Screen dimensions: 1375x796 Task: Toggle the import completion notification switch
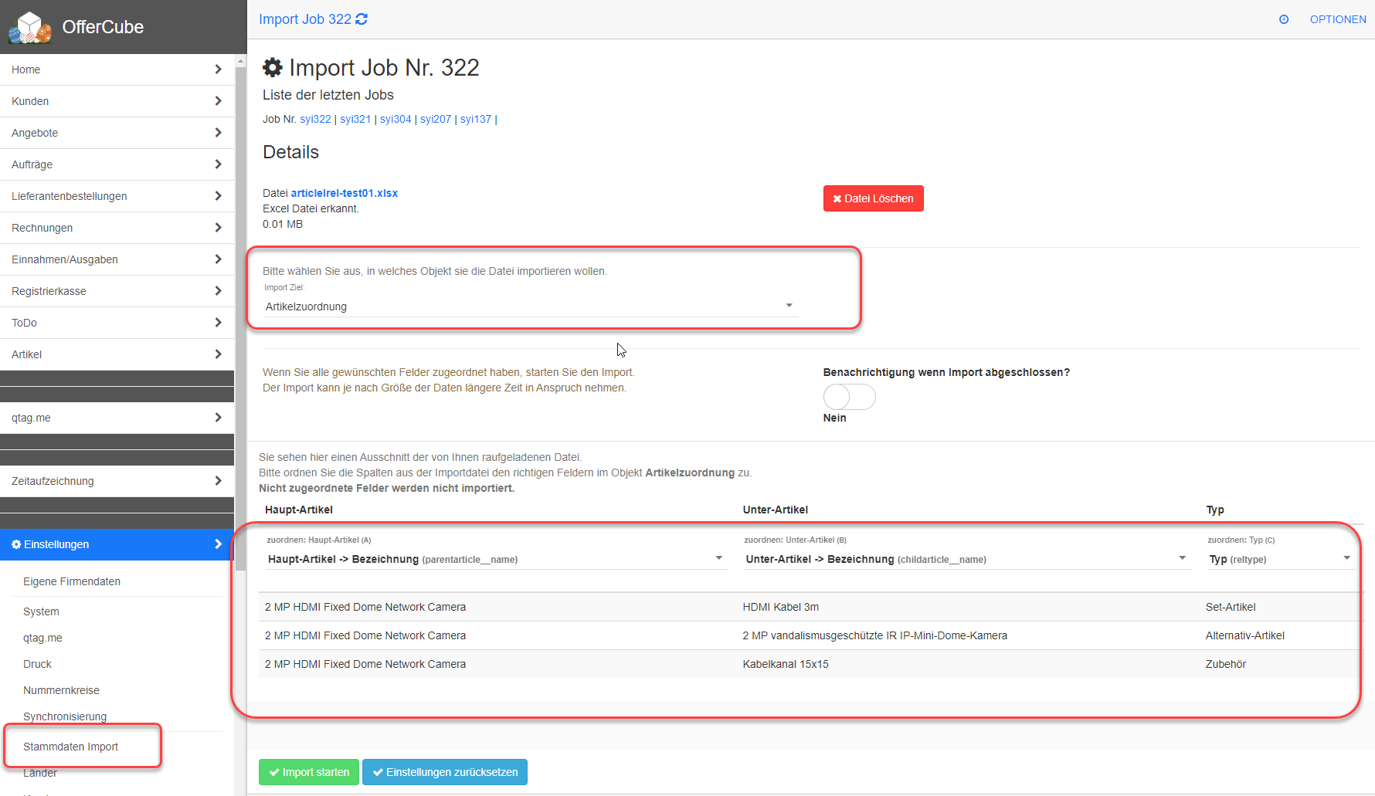849,397
